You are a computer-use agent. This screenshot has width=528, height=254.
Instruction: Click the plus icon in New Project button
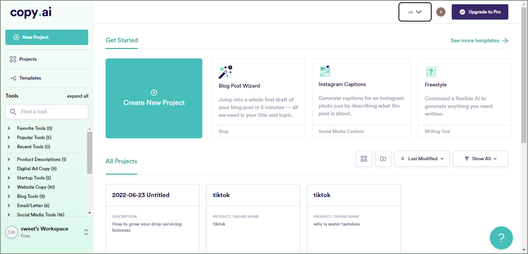coord(16,37)
